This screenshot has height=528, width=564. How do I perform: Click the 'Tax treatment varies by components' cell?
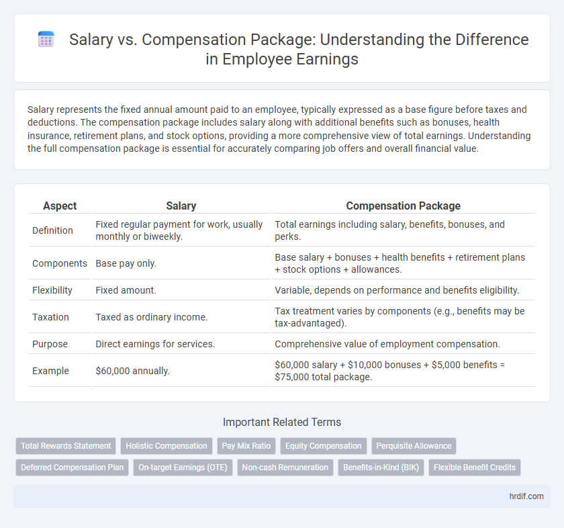[x=404, y=317]
